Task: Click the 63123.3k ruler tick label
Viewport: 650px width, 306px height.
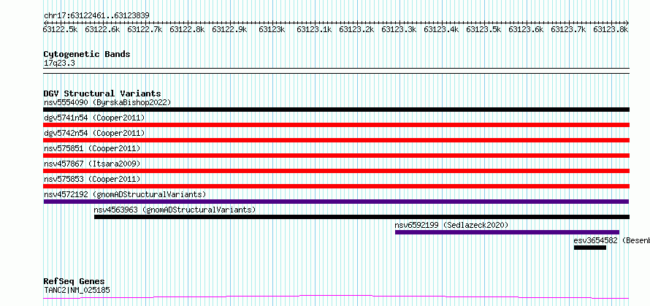Action: (399, 29)
